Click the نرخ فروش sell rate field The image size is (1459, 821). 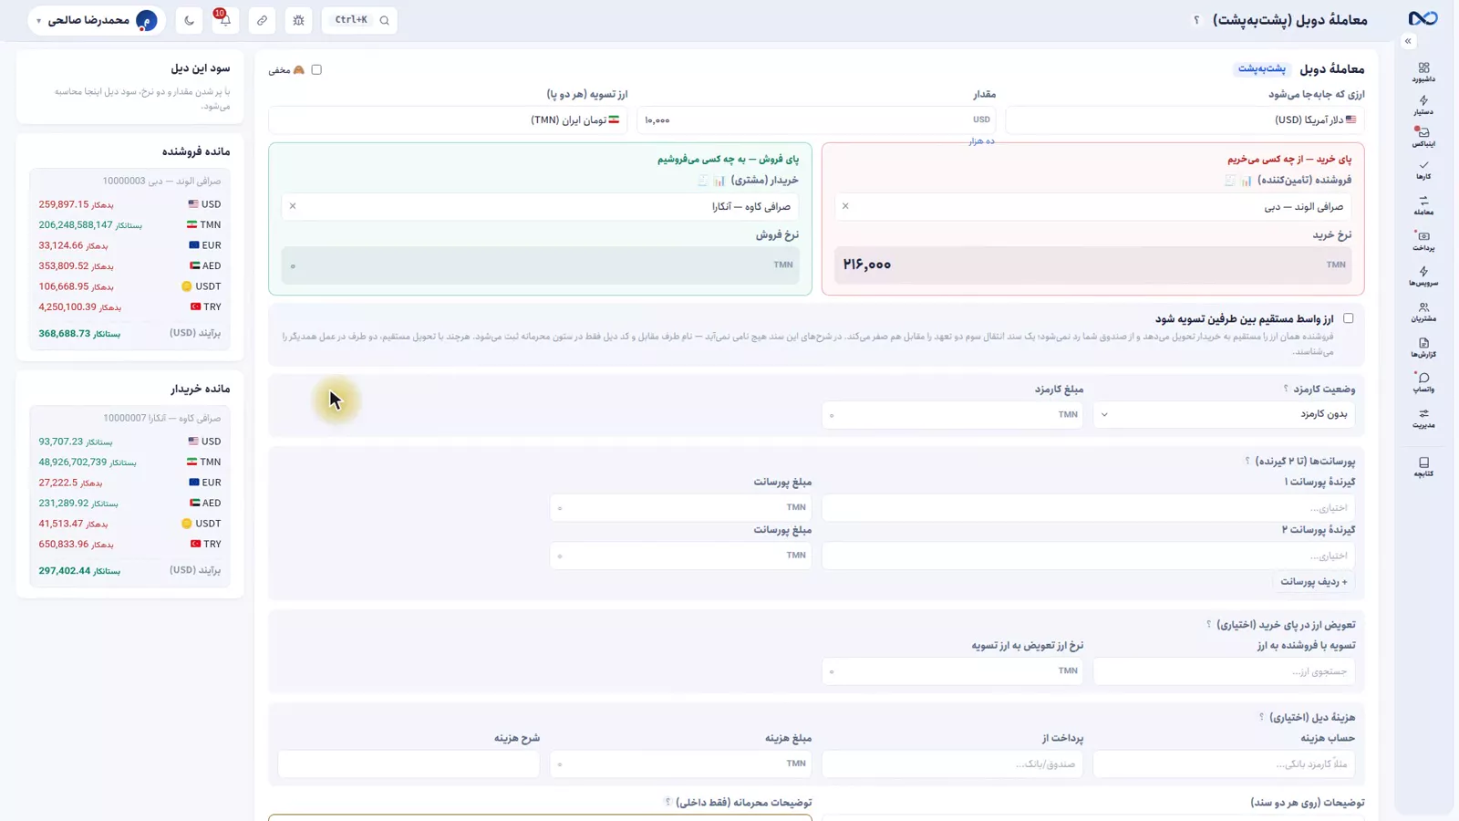[x=540, y=265]
